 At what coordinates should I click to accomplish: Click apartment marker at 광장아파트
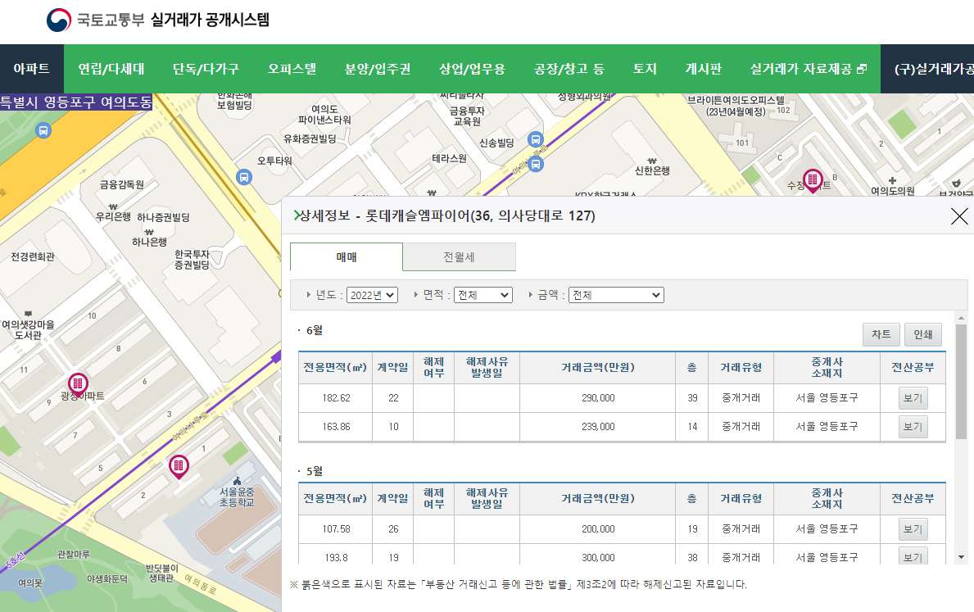click(78, 384)
